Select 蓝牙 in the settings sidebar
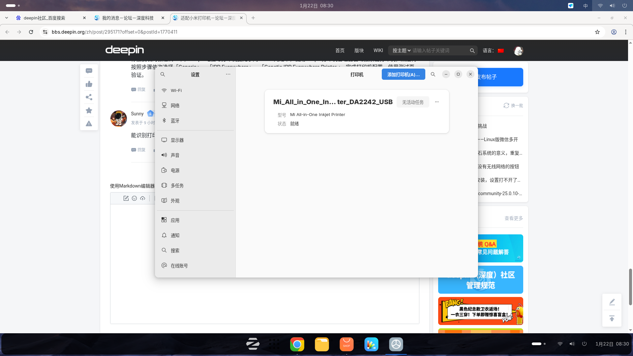 click(175, 121)
